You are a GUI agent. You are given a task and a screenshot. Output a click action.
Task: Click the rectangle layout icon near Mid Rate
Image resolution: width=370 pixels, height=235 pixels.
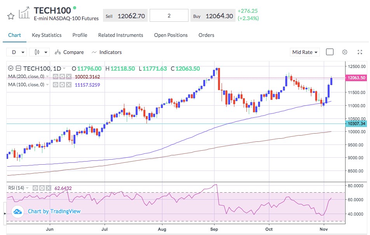tap(330, 52)
